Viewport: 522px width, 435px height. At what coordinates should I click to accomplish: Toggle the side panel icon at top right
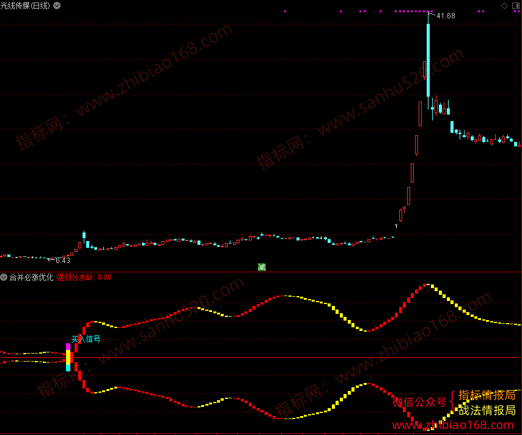click(516, 6)
